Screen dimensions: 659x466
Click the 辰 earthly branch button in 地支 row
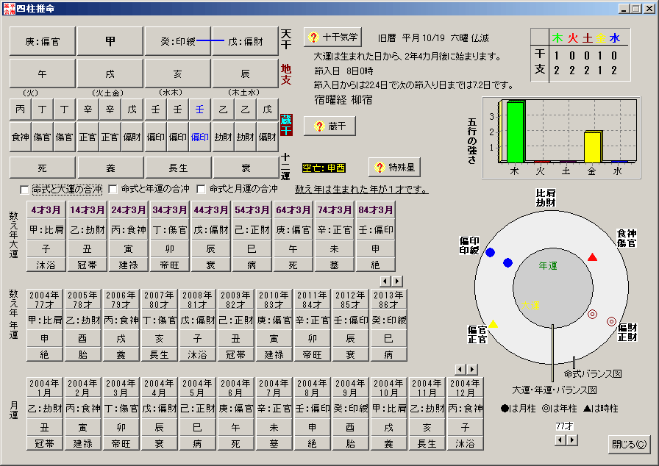click(x=246, y=74)
